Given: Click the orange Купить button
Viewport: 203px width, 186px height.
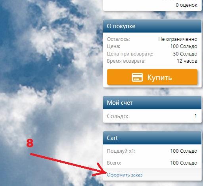Looking at the screenshot, I should point(152,77).
